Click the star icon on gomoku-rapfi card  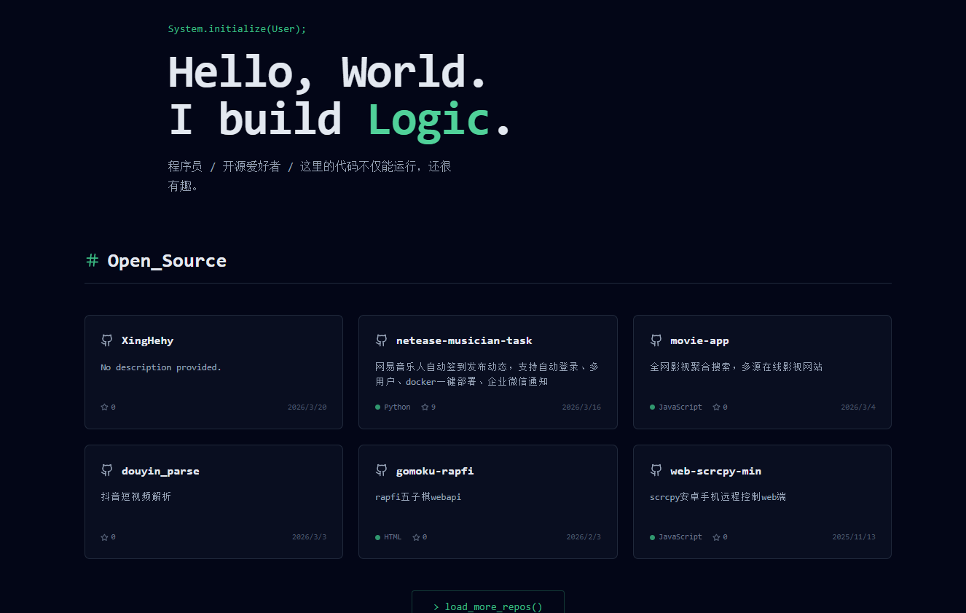416,537
